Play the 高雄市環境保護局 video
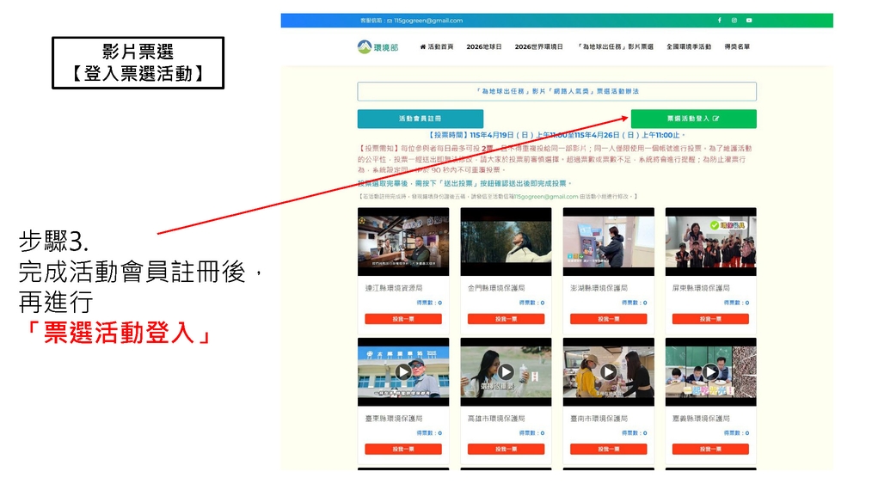The height and width of the screenshot is (490, 872). (506, 371)
